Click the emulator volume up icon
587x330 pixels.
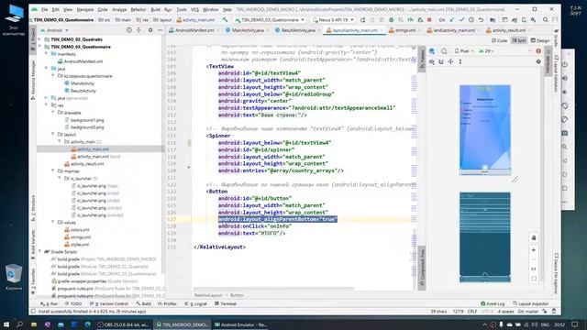pos(565,78)
